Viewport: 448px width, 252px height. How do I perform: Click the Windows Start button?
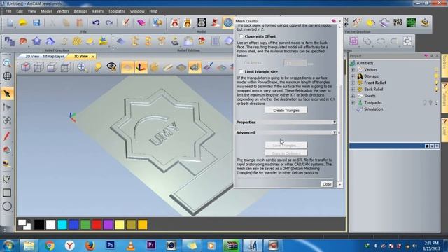point(8,246)
